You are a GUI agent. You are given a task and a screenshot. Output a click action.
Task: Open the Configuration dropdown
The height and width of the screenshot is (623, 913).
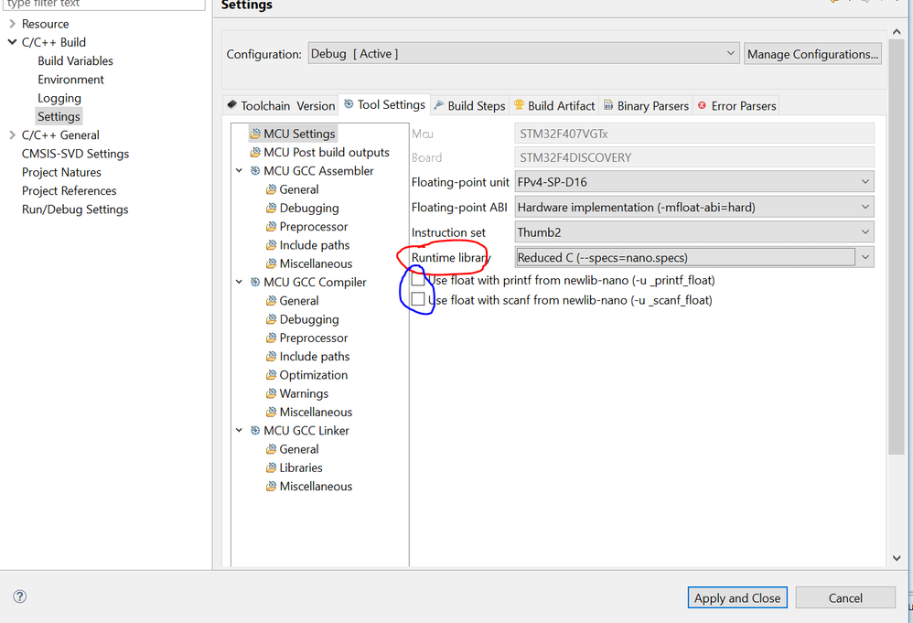pyautogui.click(x=730, y=54)
